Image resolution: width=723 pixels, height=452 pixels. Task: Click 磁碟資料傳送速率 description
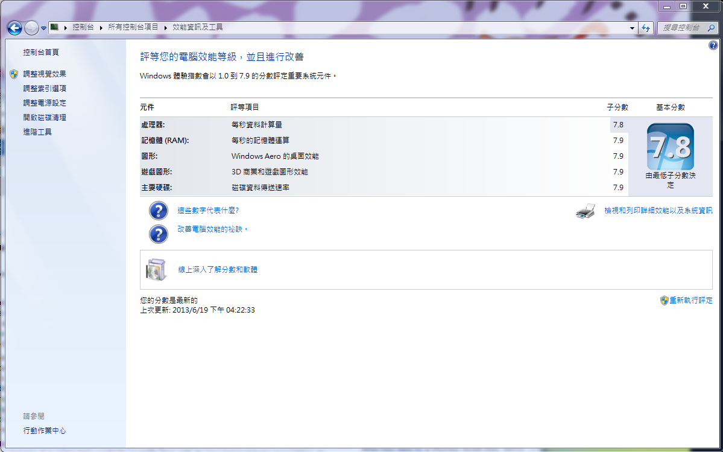point(260,187)
